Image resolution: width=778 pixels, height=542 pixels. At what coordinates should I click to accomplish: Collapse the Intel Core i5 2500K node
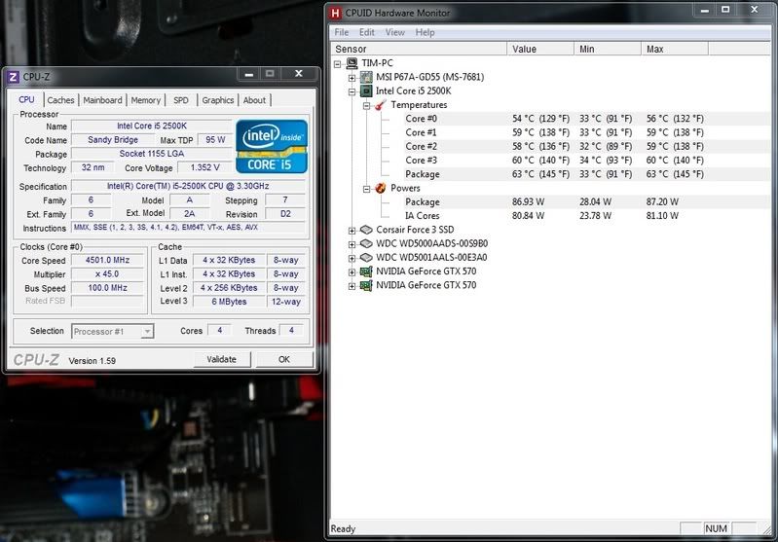point(352,91)
